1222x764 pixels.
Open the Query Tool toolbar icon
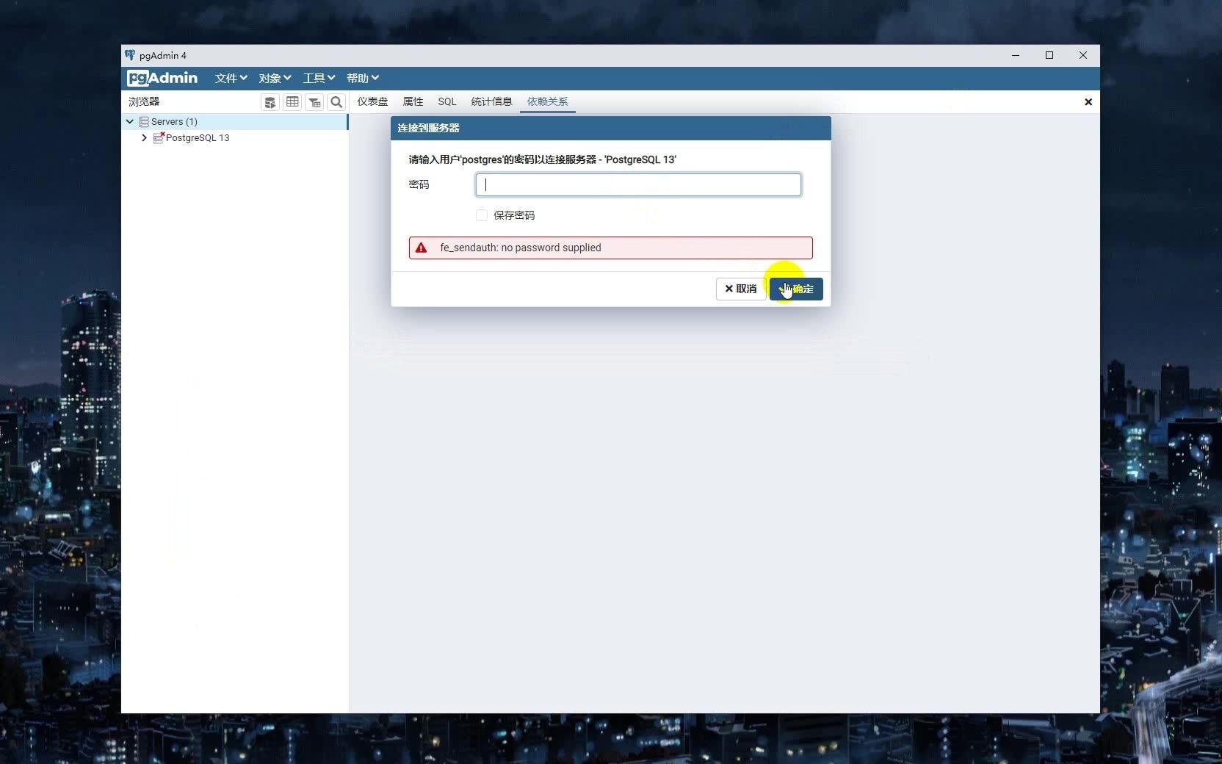click(270, 102)
